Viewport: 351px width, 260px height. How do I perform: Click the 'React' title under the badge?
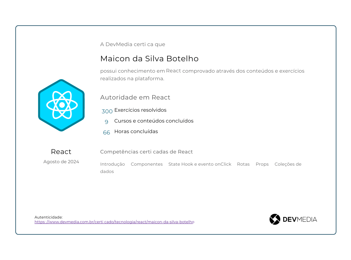[61, 152]
